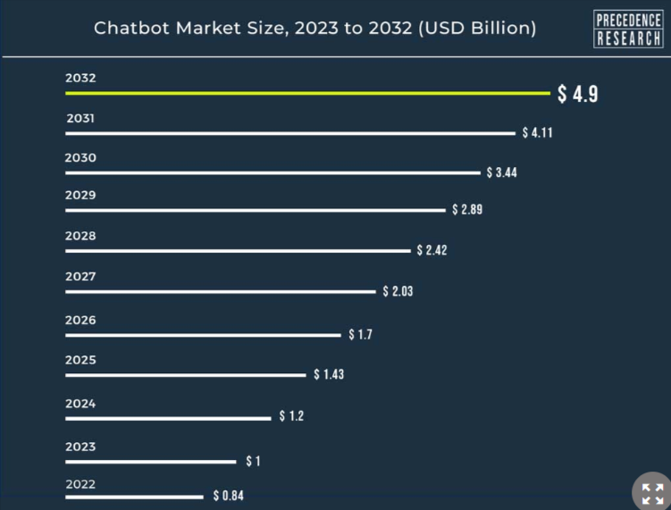671x510 pixels.
Task: Click the $ 2.03 value label
Action: (398, 291)
